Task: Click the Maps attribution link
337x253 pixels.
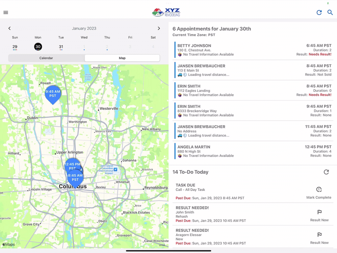Action: tap(9, 244)
